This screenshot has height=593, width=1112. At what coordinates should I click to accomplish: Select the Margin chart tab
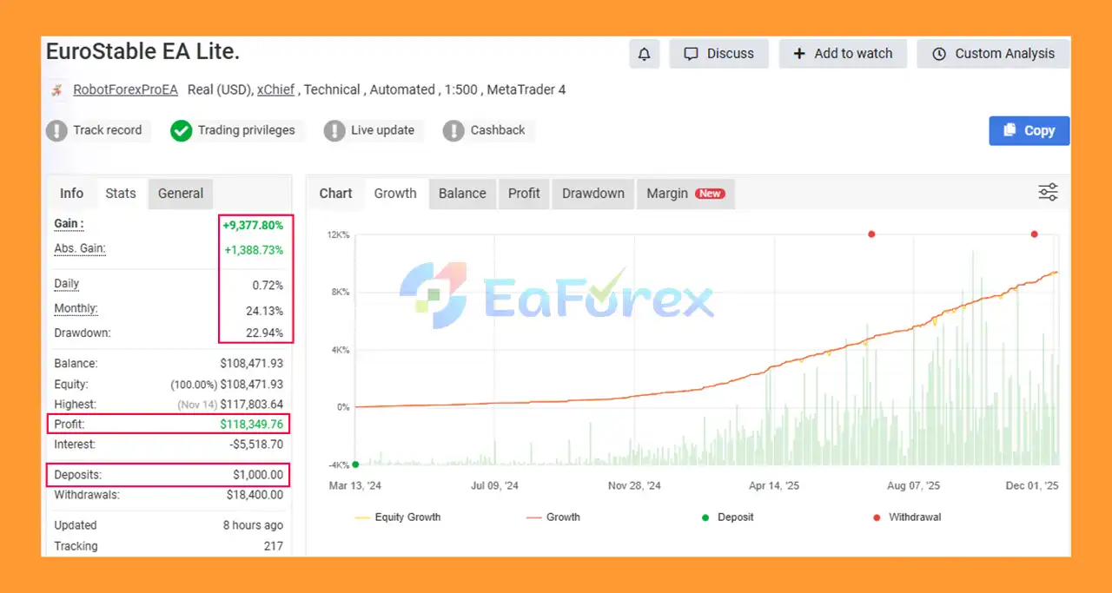pos(685,194)
